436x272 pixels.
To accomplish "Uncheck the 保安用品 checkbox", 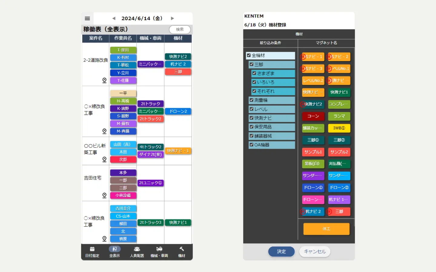I will click(x=251, y=127).
